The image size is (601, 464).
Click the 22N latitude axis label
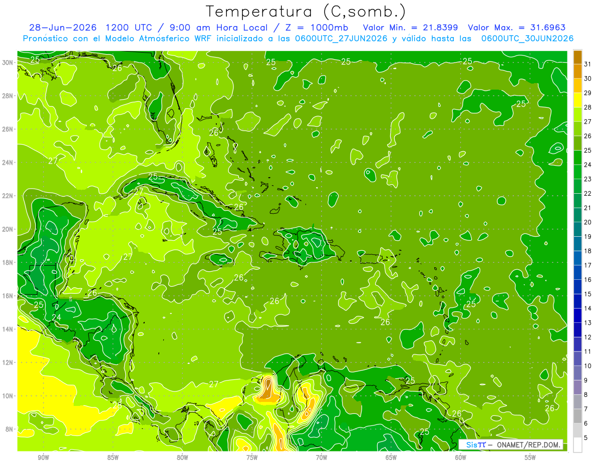pyautogui.click(x=8, y=196)
